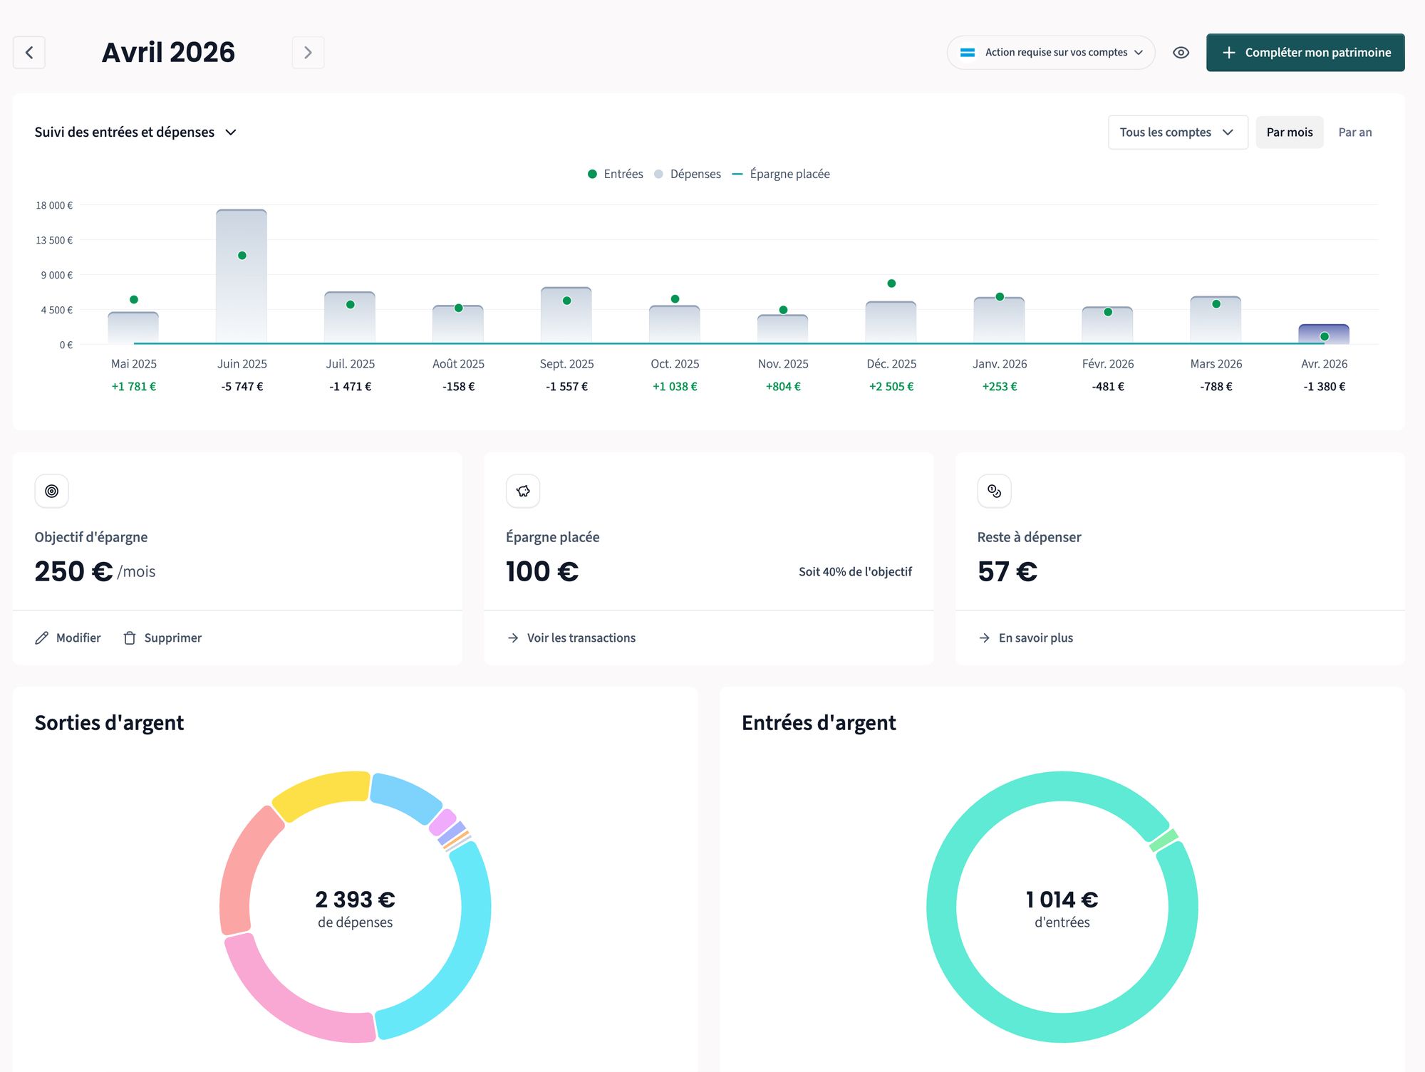The height and width of the screenshot is (1072, 1425).
Task: Switch to the Par an view
Action: tap(1354, 132)
